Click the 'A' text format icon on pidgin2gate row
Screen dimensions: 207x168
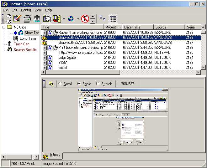[x=50, y=58]
